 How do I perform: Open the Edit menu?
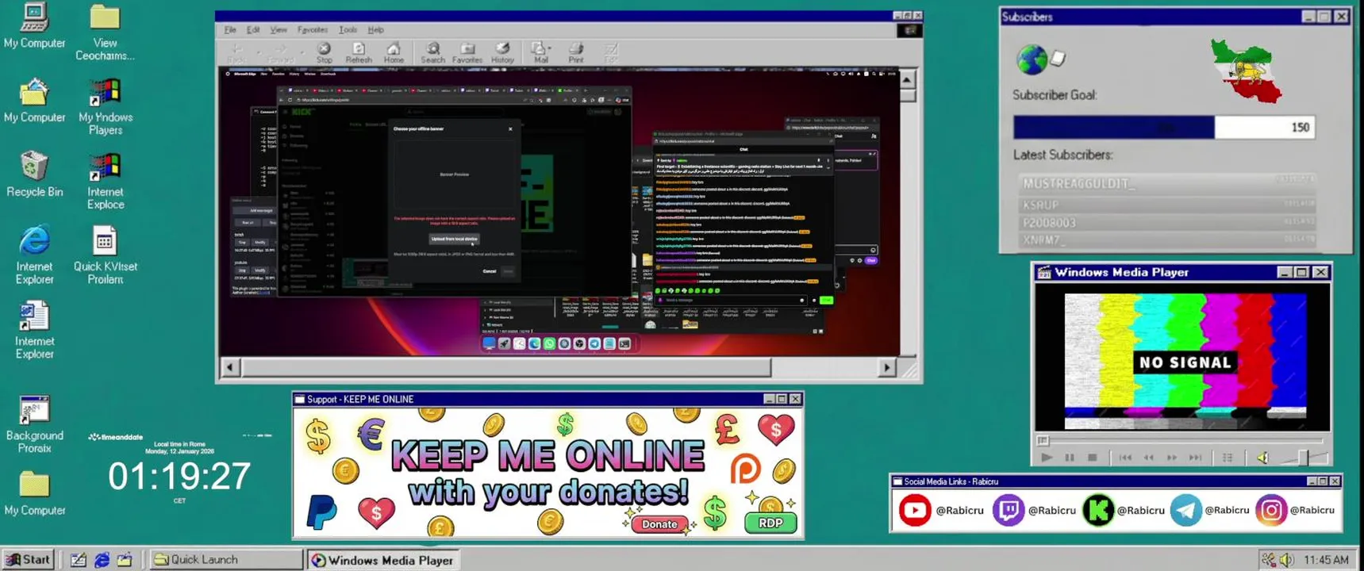253,30
